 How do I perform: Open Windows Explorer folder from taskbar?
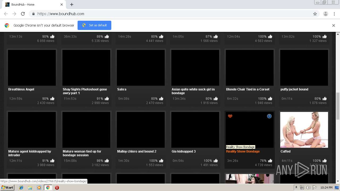click(30, 188)
